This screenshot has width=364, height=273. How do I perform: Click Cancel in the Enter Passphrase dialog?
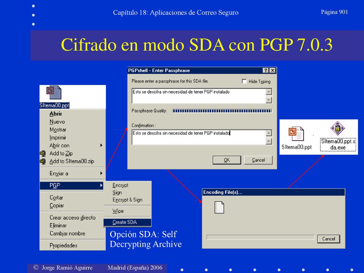tap(258, 160)
